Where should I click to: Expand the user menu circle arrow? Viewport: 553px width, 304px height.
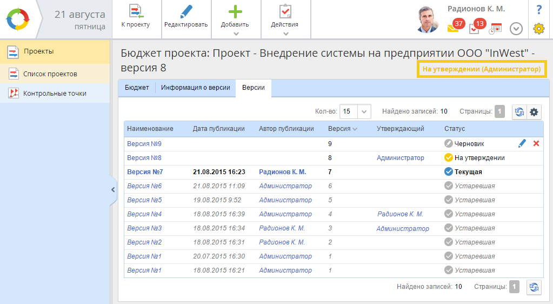click(x=516, y=29)
